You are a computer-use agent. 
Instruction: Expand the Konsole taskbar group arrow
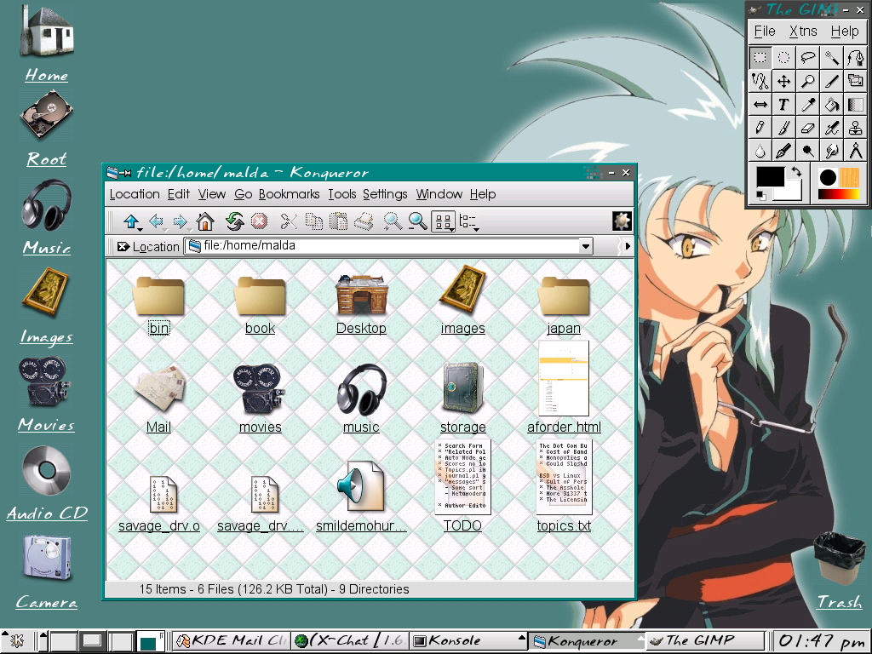tap(522, 637)
